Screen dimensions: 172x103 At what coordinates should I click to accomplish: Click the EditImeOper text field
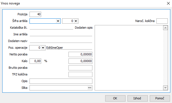coord(69,48)
